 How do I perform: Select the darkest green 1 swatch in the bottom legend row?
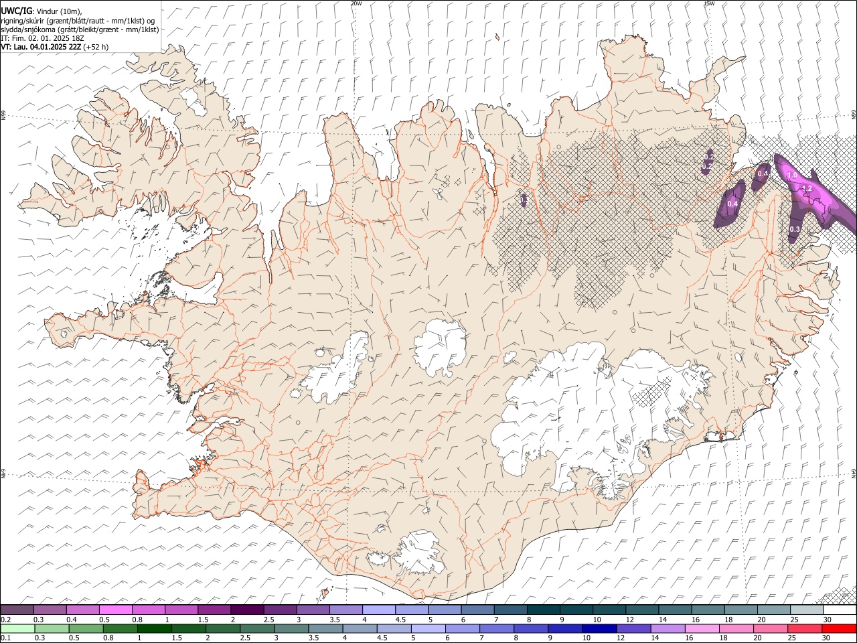(155, 628)
